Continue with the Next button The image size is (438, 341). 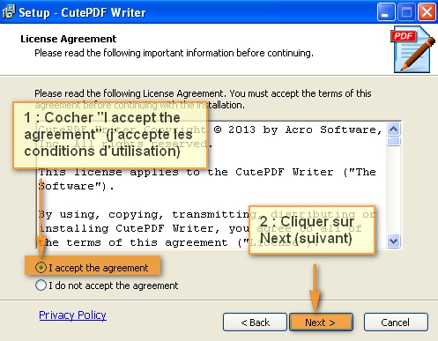(x=321, y=322)
